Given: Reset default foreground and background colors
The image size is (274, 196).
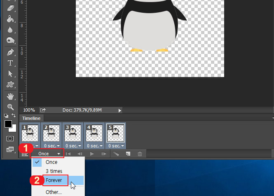Looking at the screenshot, I should 6,115.
